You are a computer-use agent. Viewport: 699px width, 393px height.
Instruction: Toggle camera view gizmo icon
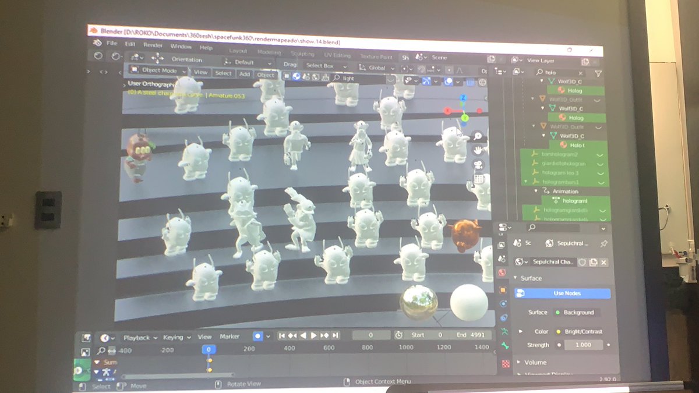click(x=479, y=164)
